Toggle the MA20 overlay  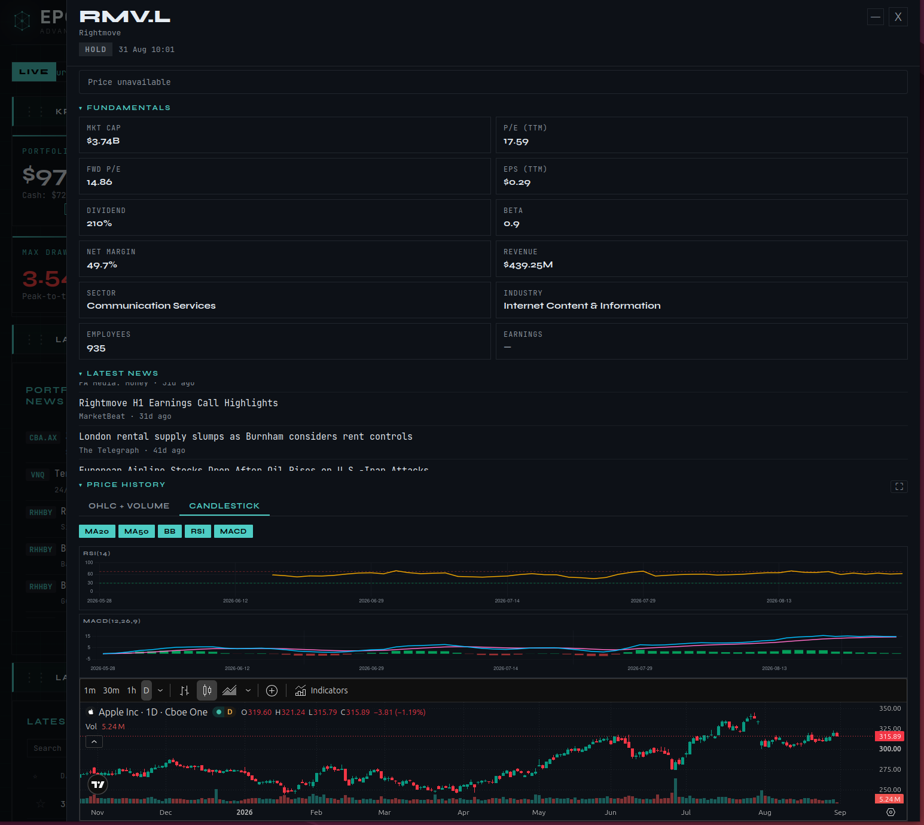click(x=97, y=531)
